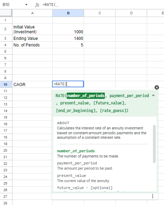164x205 pixels.
Task: Click green number_of_periods parameter heading
Action: tap(76, 151)
